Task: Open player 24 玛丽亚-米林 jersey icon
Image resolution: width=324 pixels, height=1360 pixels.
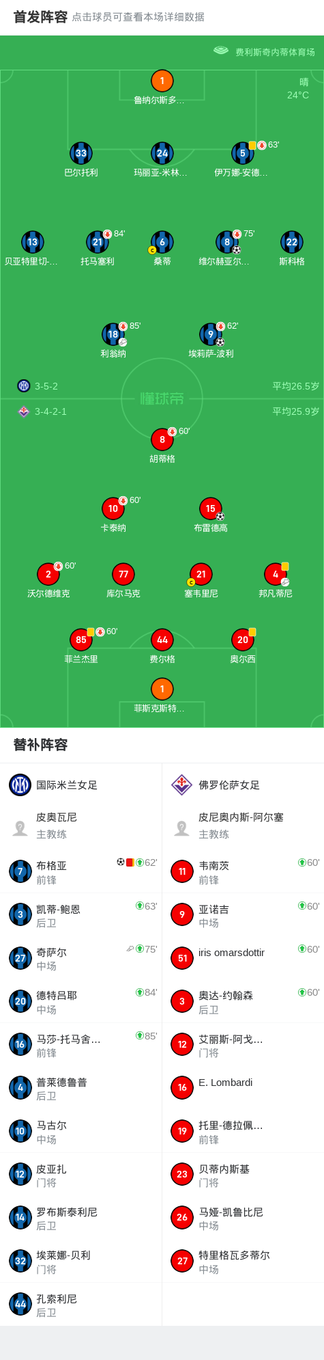Action: coord(162,153)
